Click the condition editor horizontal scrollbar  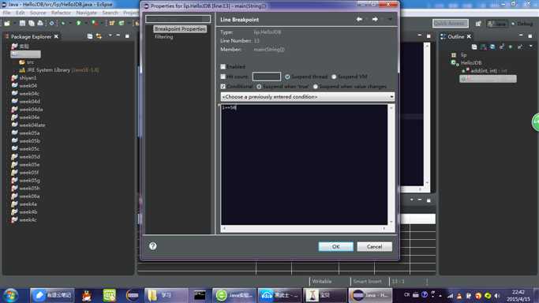coord(304,229)
